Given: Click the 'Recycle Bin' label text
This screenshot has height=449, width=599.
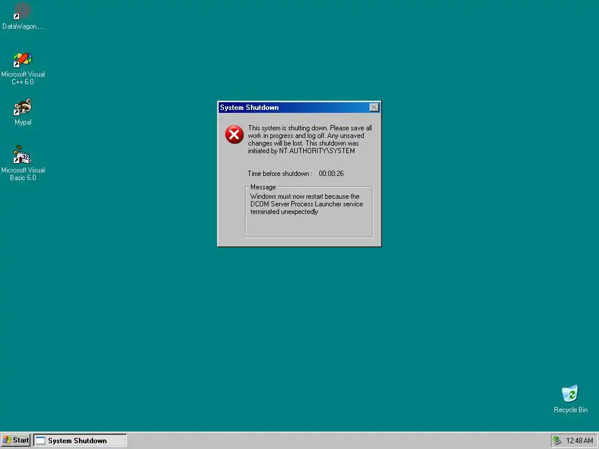Looking at the screenshot, I should 570,410.
